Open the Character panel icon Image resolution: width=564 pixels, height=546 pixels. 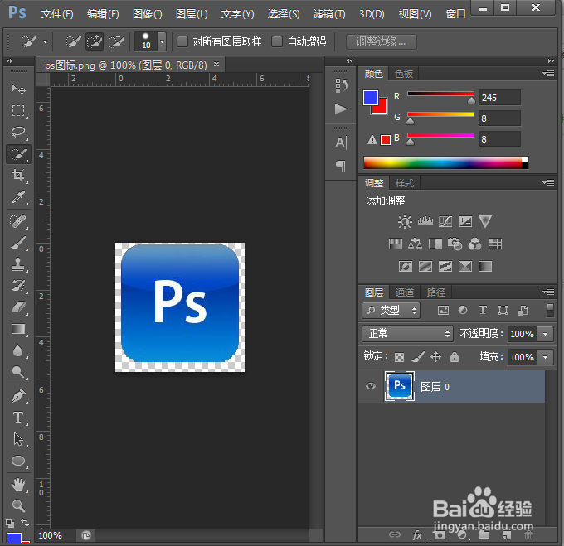coord(341,143)
